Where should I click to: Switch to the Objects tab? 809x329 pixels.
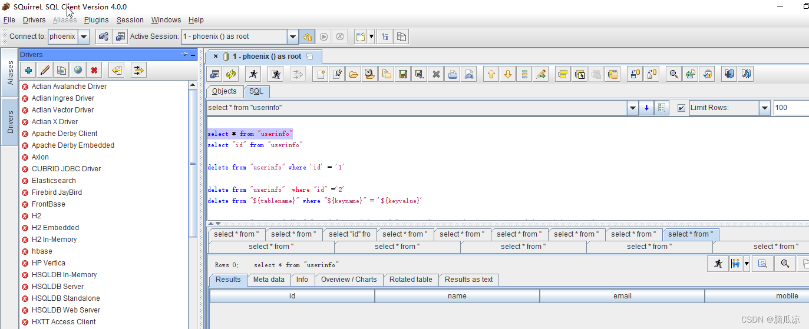point(224,91)
